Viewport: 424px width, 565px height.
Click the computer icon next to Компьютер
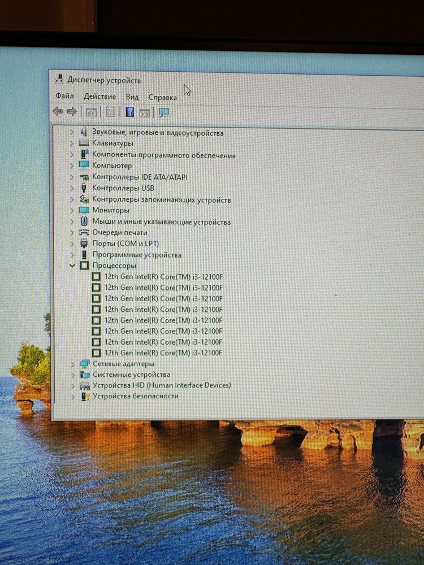click(84, 165)
